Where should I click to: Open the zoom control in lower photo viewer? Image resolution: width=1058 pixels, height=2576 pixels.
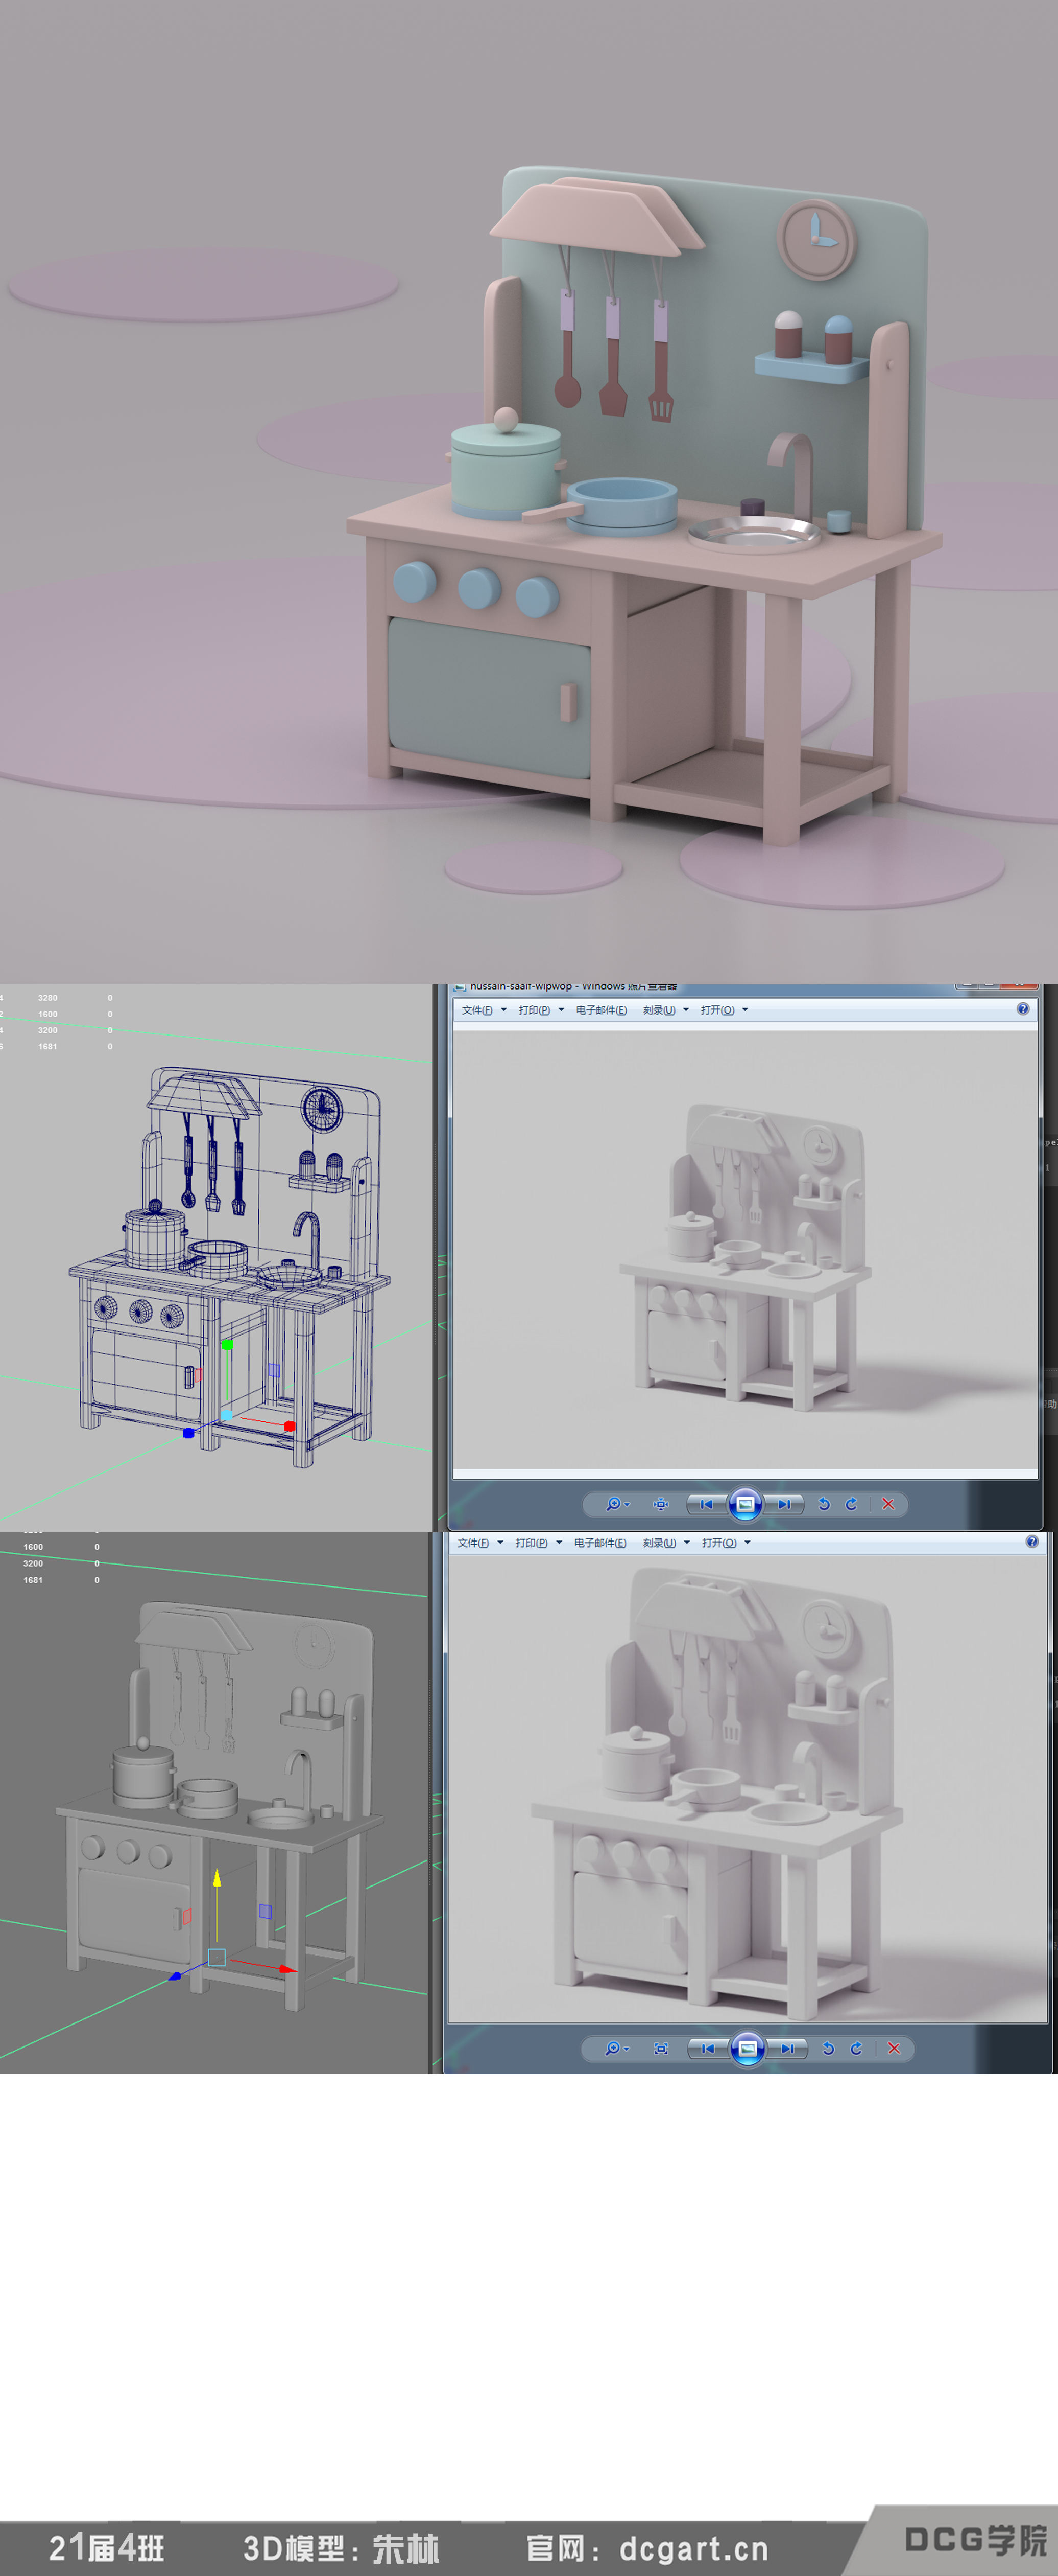click(616, 2049)
